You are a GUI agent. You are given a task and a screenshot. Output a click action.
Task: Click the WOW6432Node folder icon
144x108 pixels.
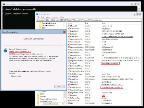pos(38,101)
